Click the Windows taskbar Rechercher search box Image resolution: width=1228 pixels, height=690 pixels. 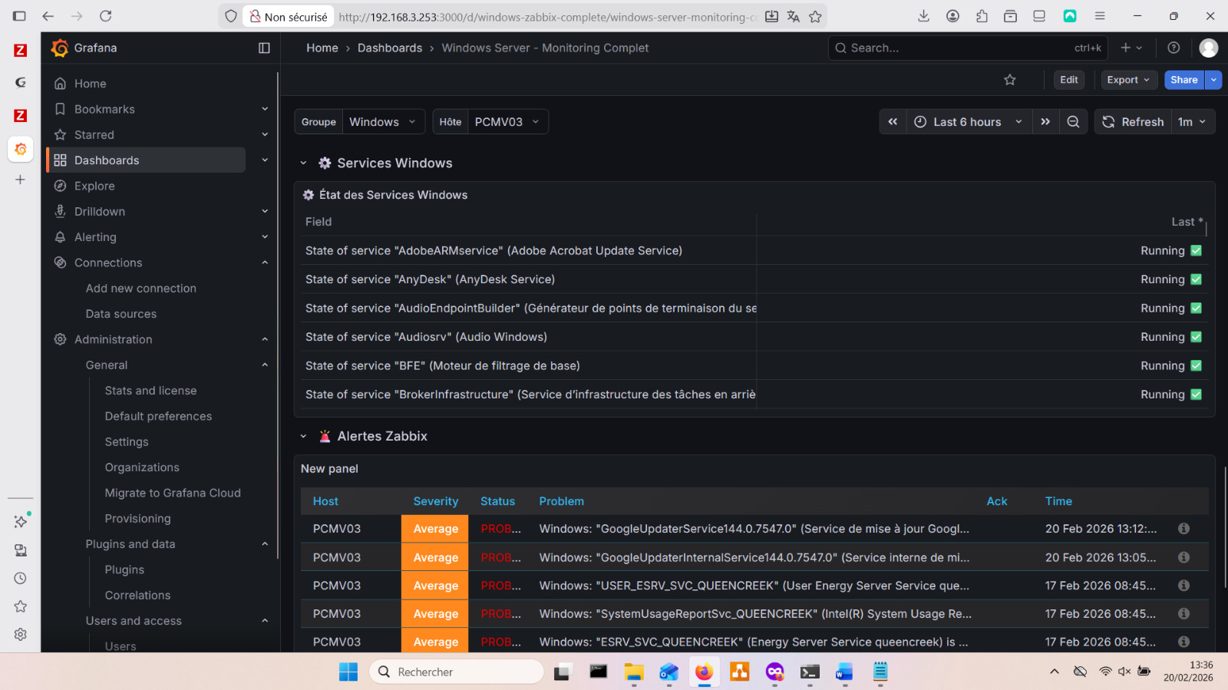457,672
